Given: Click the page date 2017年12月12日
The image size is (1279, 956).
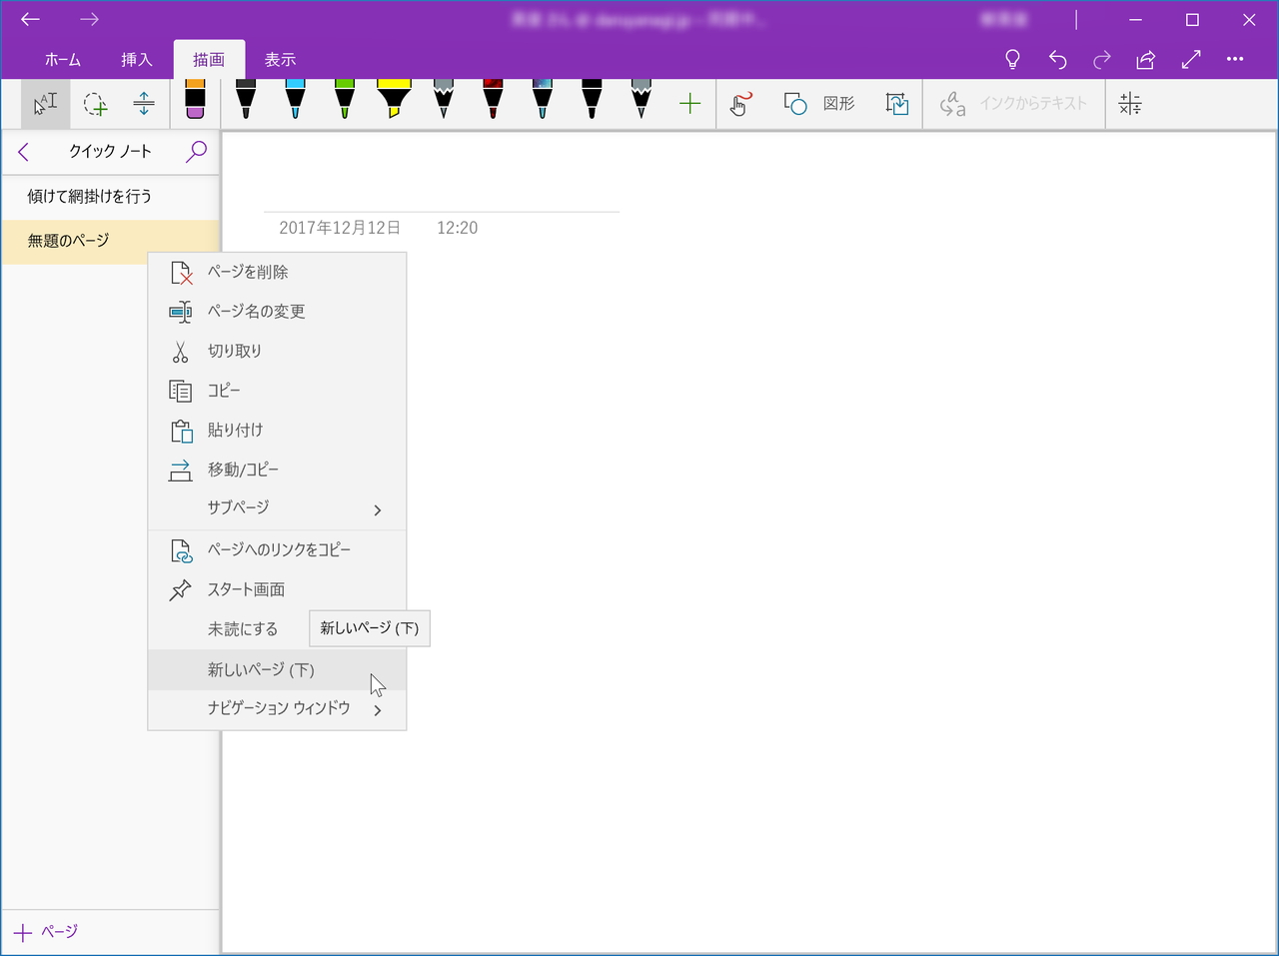Looking at the screenshot, I should point(340,228).
